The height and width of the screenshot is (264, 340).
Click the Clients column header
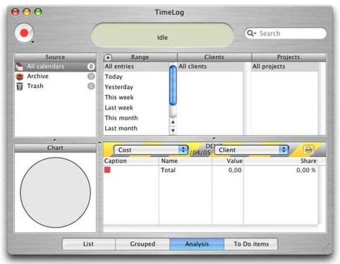tap(214, 57)
